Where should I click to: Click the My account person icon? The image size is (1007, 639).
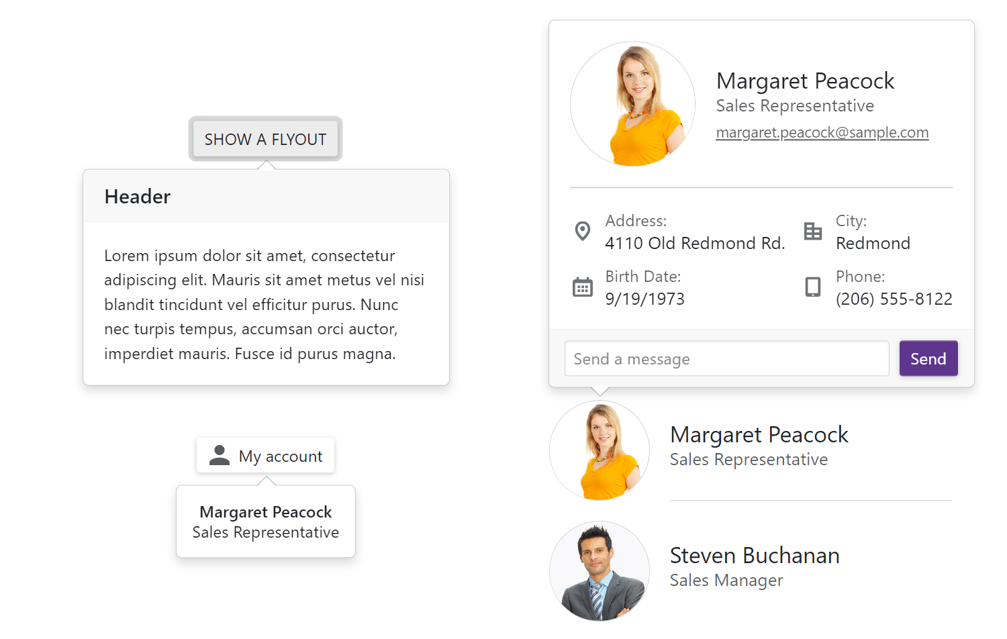coord(220,456)
